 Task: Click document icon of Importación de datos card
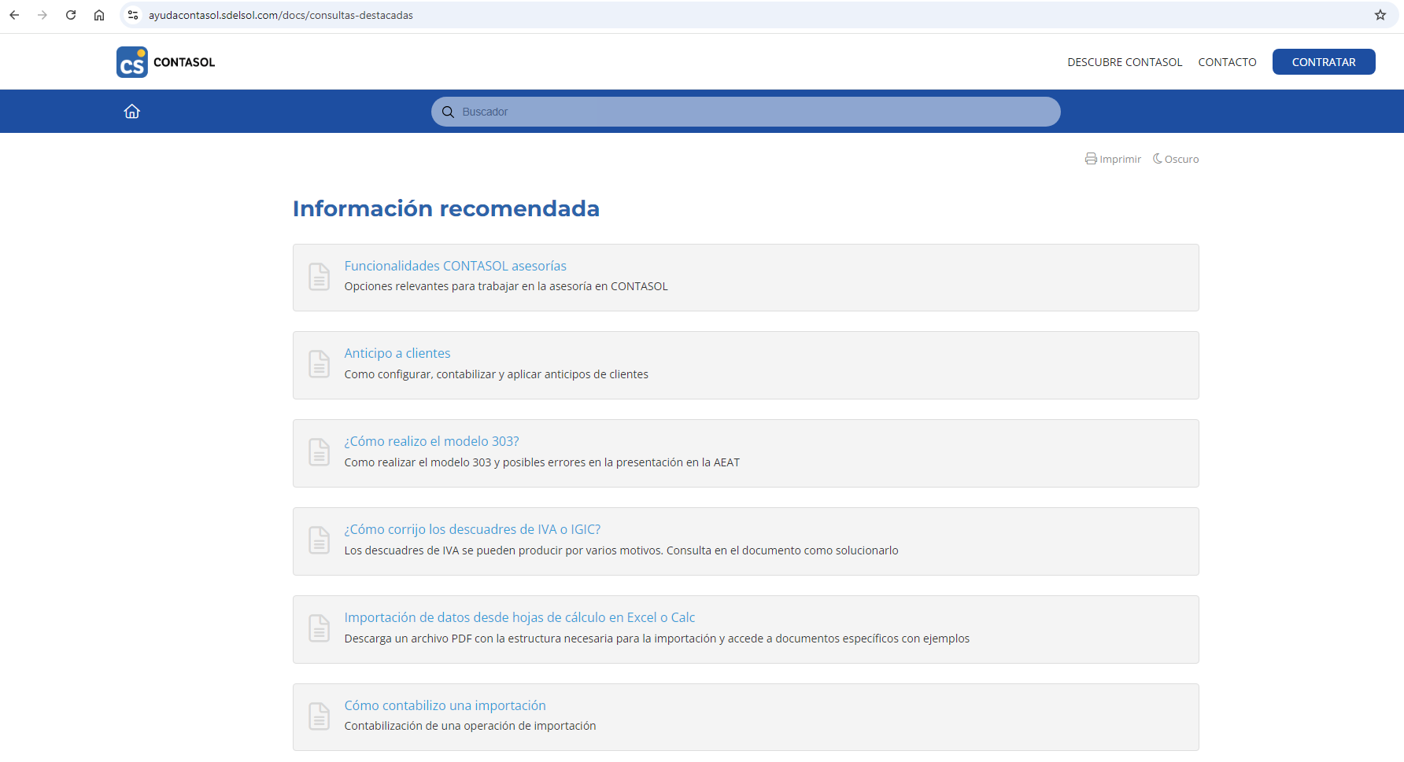[x=319, y=628]
